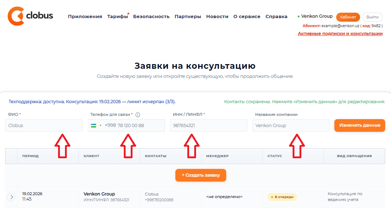
Task: Open the Справка help page
Action: point(276,16)
